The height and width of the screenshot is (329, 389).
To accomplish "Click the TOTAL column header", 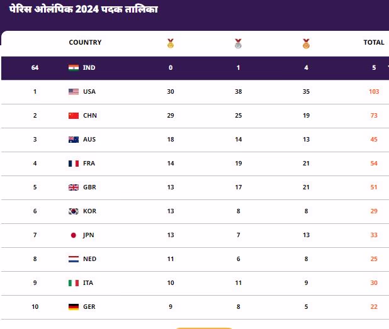I will point(373,43).
